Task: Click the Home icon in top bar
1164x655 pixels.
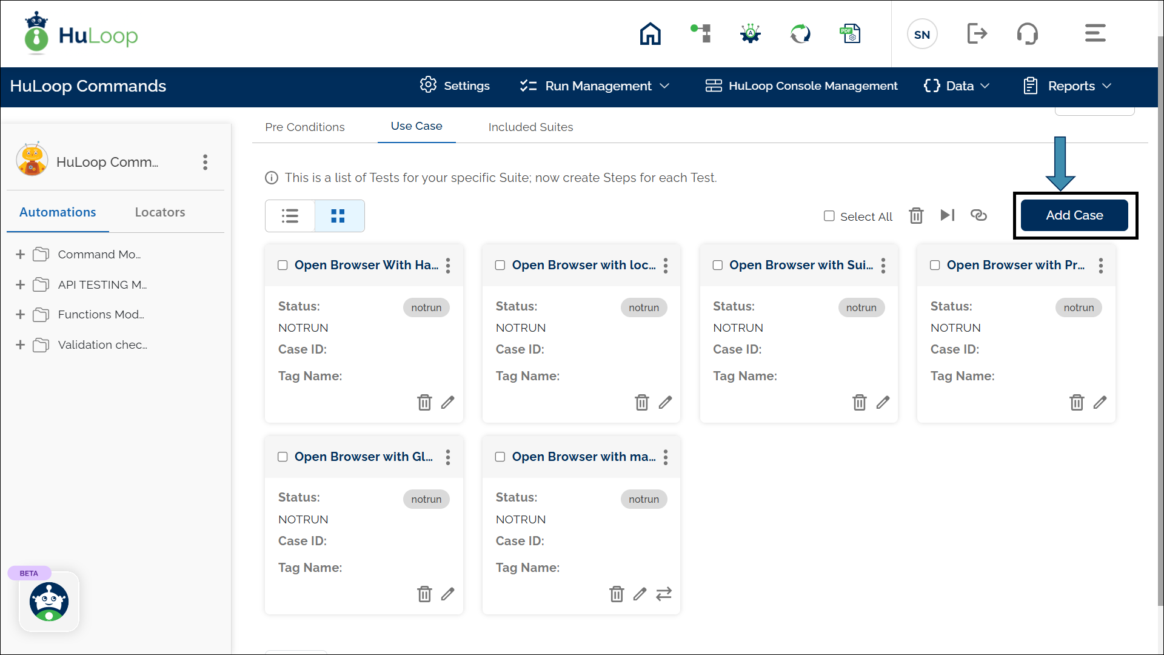Action: pos(650,34)
